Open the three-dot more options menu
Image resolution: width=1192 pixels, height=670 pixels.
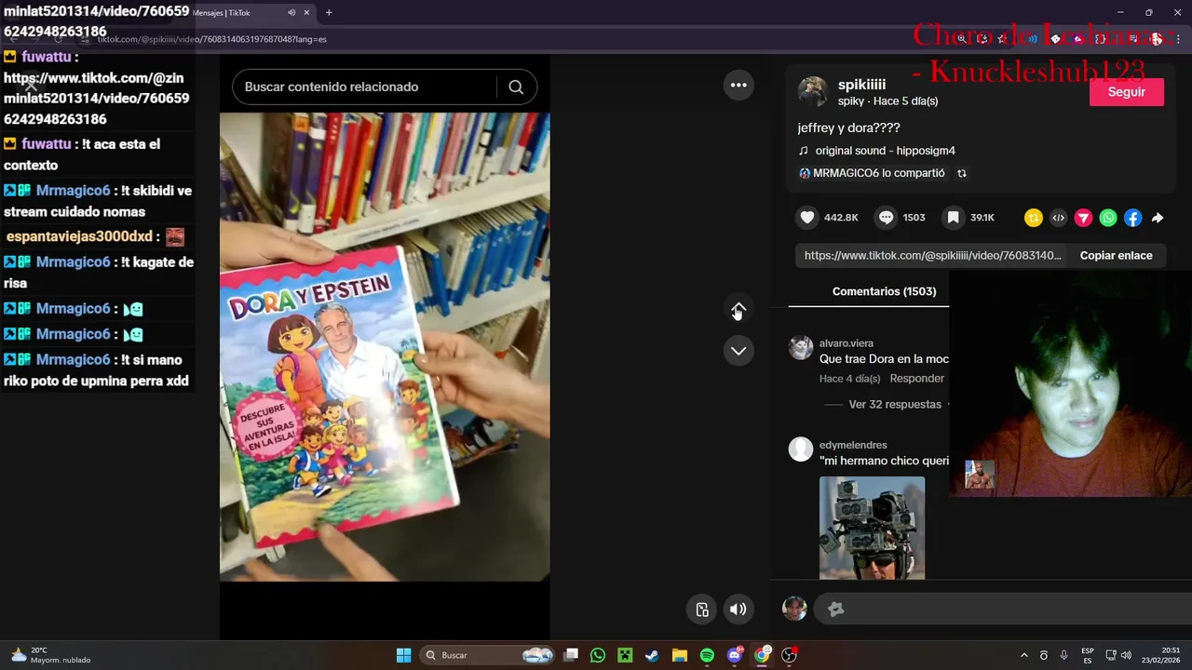tap(738, 85)
